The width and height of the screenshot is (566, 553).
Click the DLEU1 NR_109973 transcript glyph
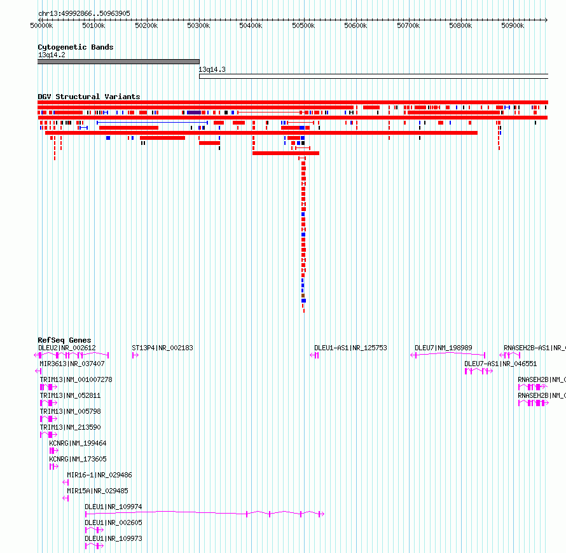pyautogui.click(x=95, y=546)
